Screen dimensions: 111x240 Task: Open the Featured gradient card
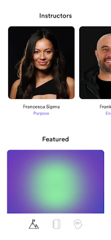click(56, 182)
